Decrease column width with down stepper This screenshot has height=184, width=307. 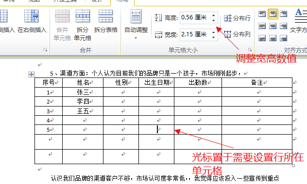pos(214,37)
